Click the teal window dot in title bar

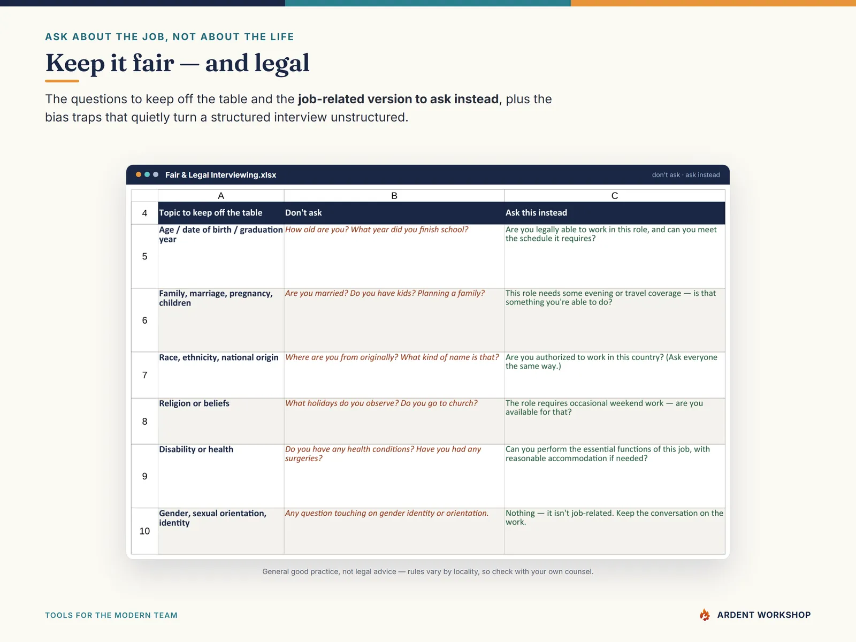(x=147, y=174)
